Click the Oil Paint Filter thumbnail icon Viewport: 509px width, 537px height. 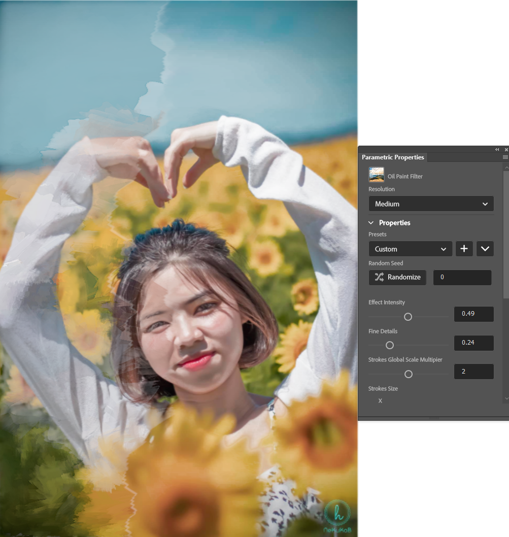click(376, 174)
